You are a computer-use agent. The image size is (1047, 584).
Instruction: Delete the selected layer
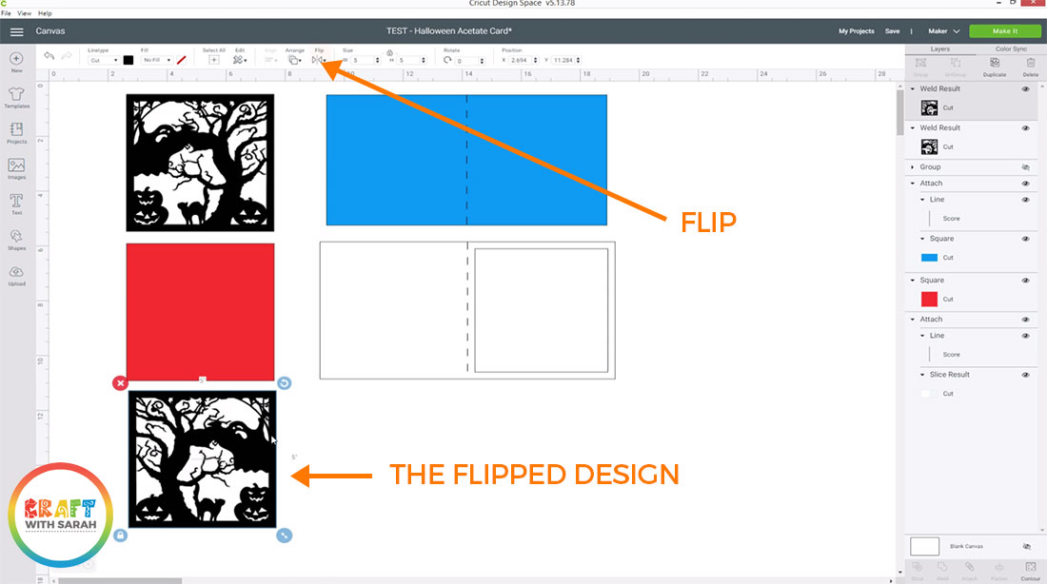click(x=1030, y=66)
